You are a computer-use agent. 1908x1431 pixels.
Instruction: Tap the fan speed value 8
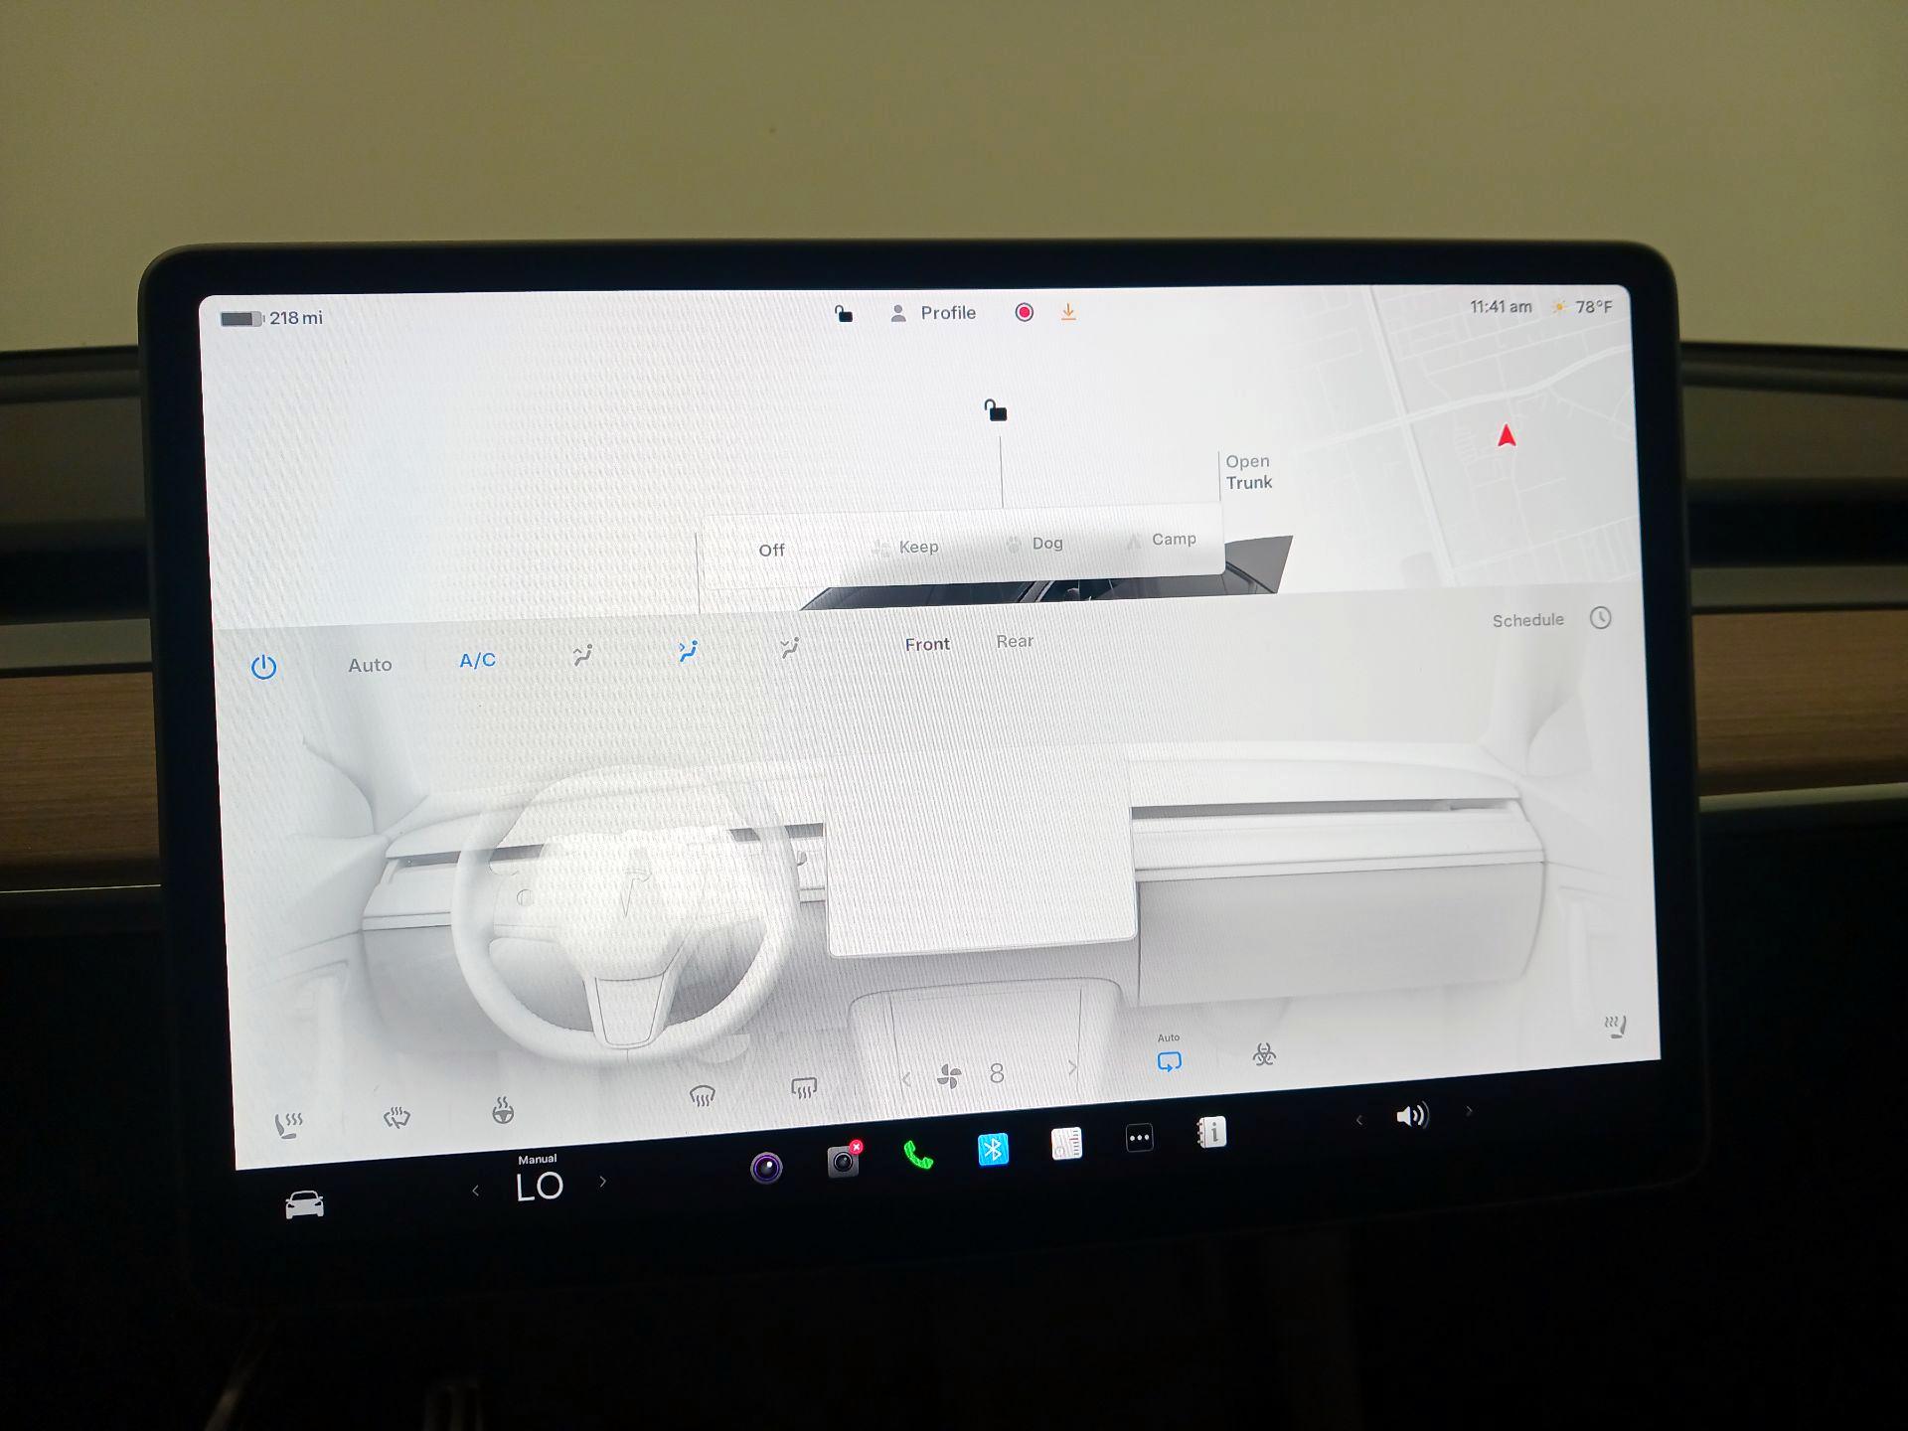997,1073
